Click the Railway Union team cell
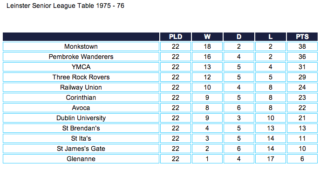Viewport: 320px width, 169px height. pos(81,87)
